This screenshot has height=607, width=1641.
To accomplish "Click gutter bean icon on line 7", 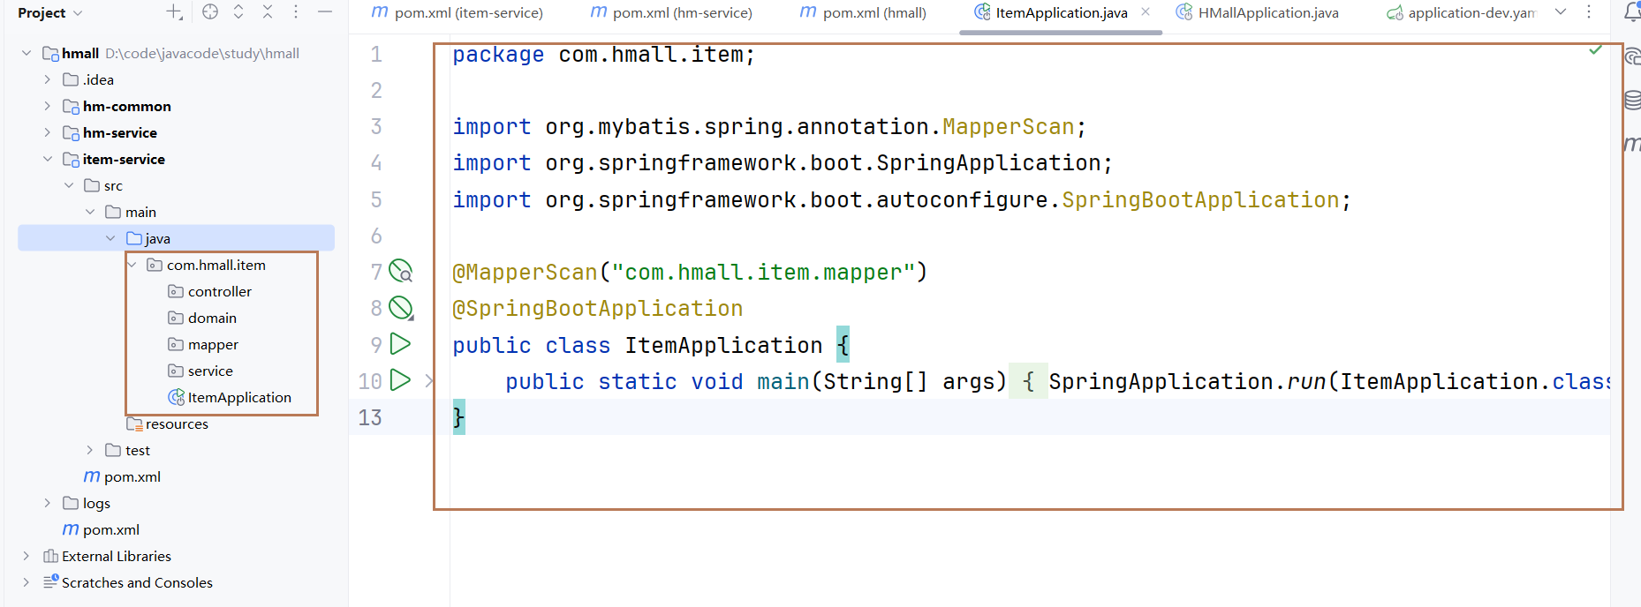I will (x=401, y=271).
